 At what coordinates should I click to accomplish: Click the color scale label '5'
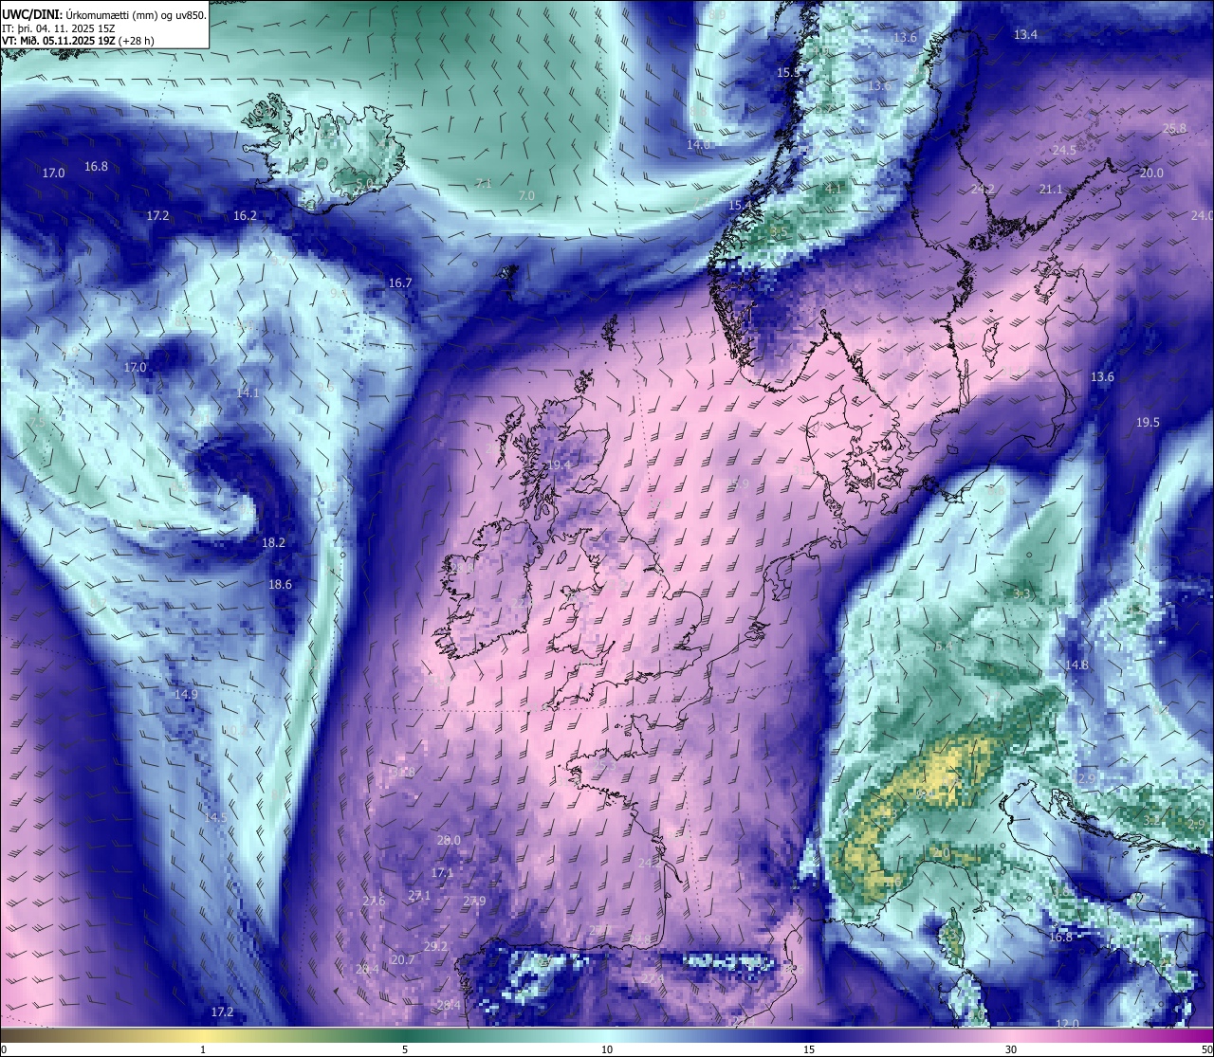pos(405,1049)
